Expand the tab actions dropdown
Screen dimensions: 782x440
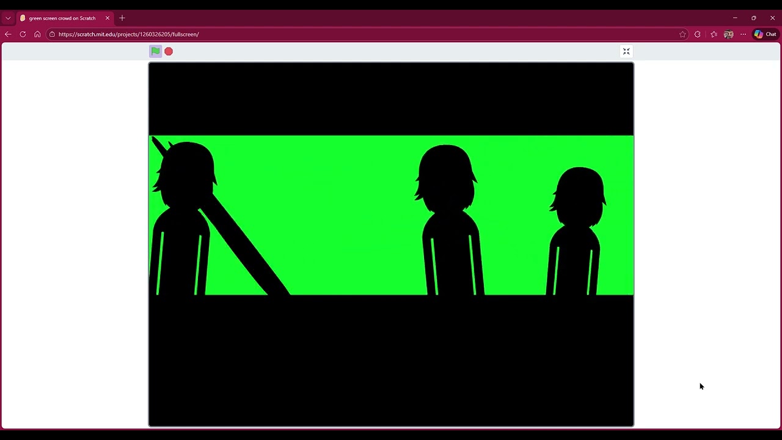click(8, 18)
